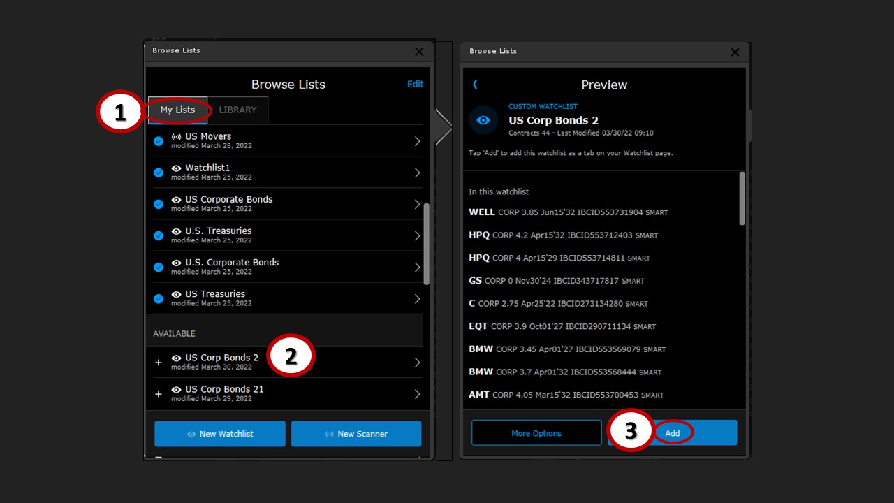This screenshot has width=894, height=503.
Task: Click the blue eye icon for custom watchlist
Action: tap(483, 120)
